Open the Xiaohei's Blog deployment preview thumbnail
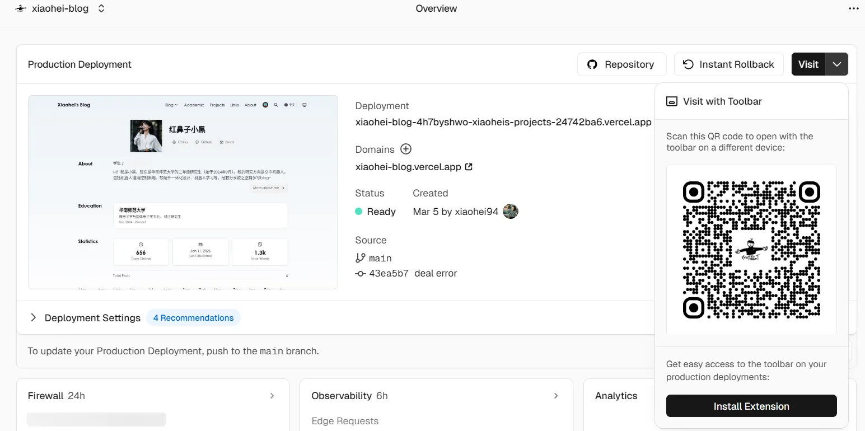 coord(183,192)
